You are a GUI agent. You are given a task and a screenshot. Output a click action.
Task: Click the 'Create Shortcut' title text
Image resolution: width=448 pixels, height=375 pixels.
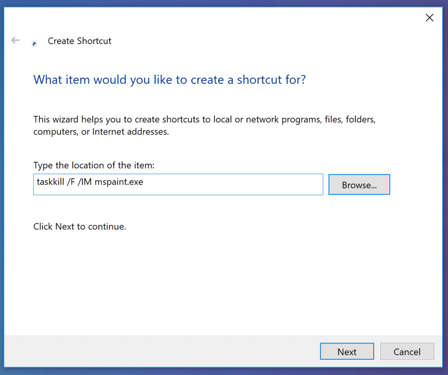(79, 41)
